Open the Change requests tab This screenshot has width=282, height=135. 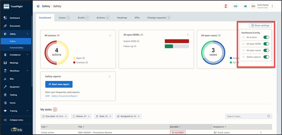pos(159,18)
